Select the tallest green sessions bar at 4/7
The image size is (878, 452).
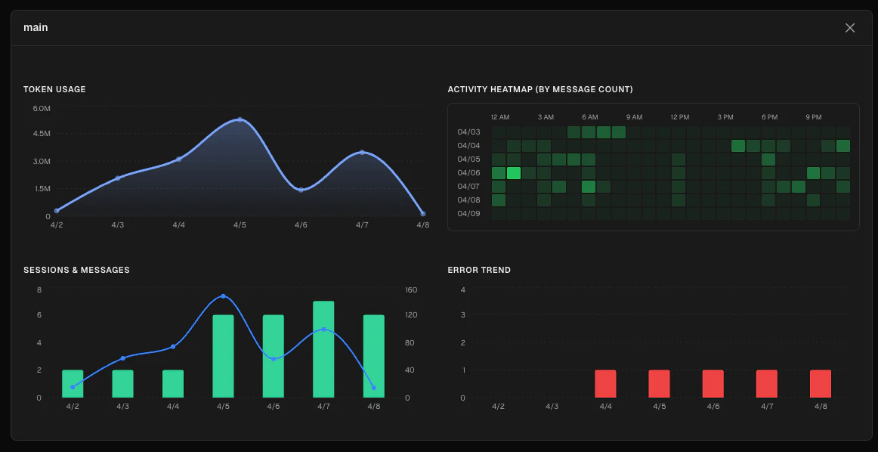click(323, 349)
